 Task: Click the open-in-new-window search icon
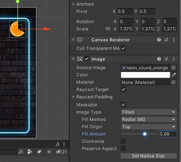[x=21, y=152]
